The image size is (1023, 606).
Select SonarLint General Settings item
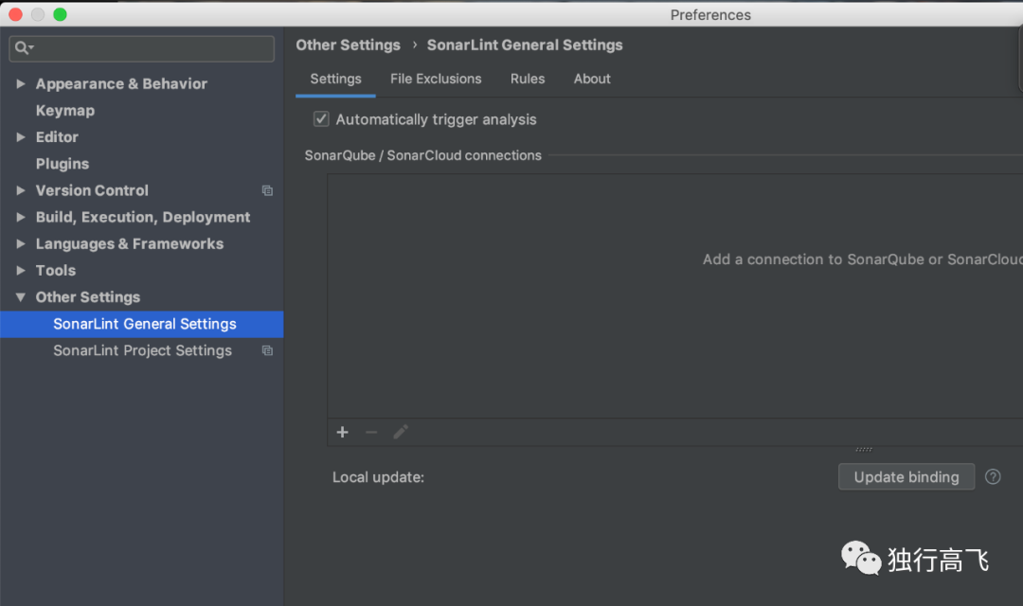[141, 324]
